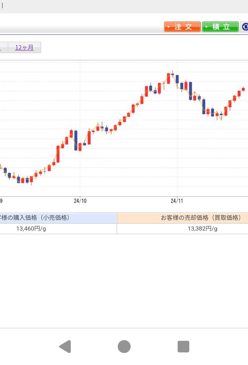
Task: Tap the Android home circle button
Action: [x=124, y=346]
